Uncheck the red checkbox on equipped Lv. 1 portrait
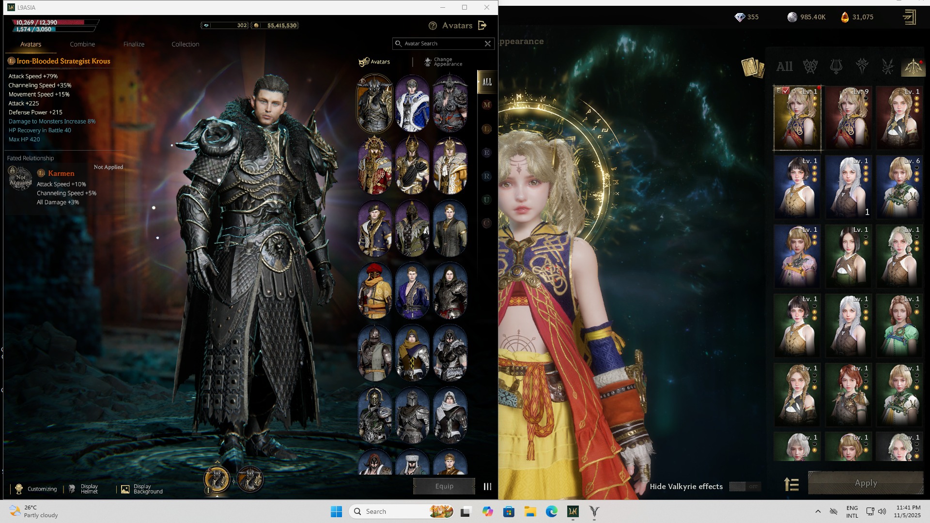Image resolution: width=930 pixels, height=523 pixels. coord(786,91)
